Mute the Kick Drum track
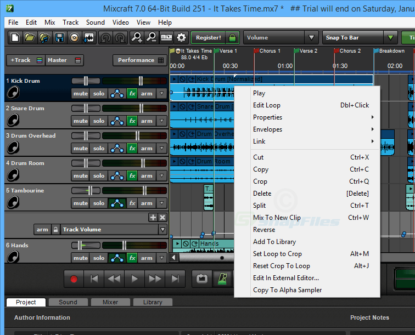 81,94
